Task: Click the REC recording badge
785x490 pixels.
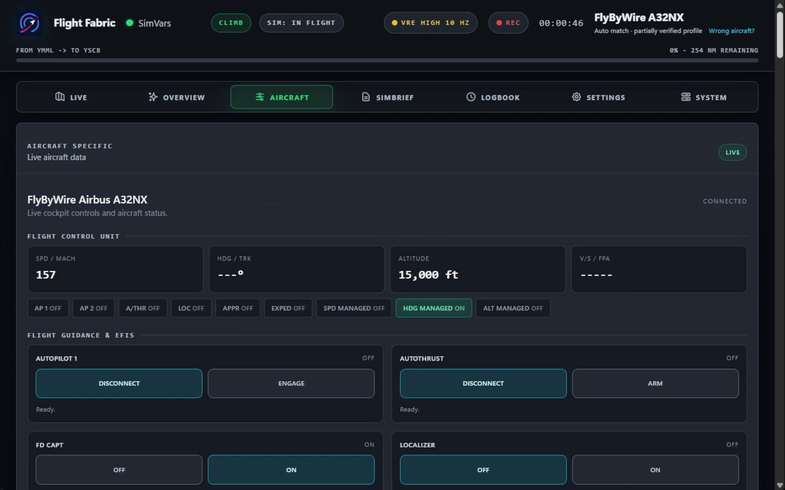Action: click(508, 23)
